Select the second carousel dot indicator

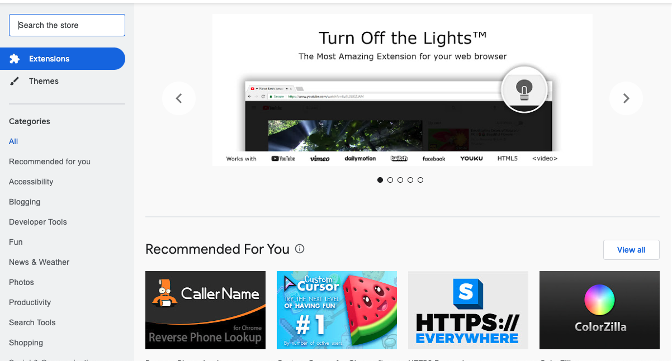(390, 180)
